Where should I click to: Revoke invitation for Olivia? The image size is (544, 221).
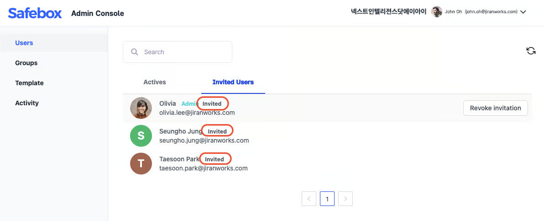pos(495,108)
